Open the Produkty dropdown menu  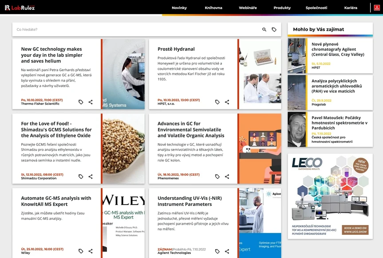point(281,8)
